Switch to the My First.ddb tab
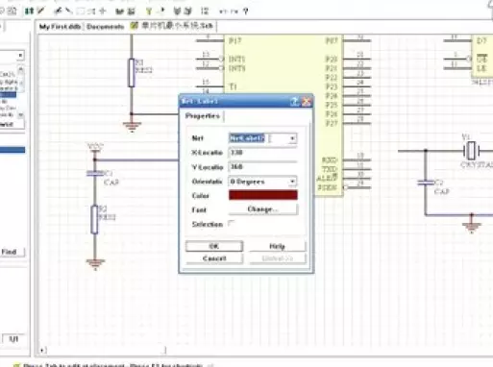Screen dimensions: 493x367 [60, 27]
